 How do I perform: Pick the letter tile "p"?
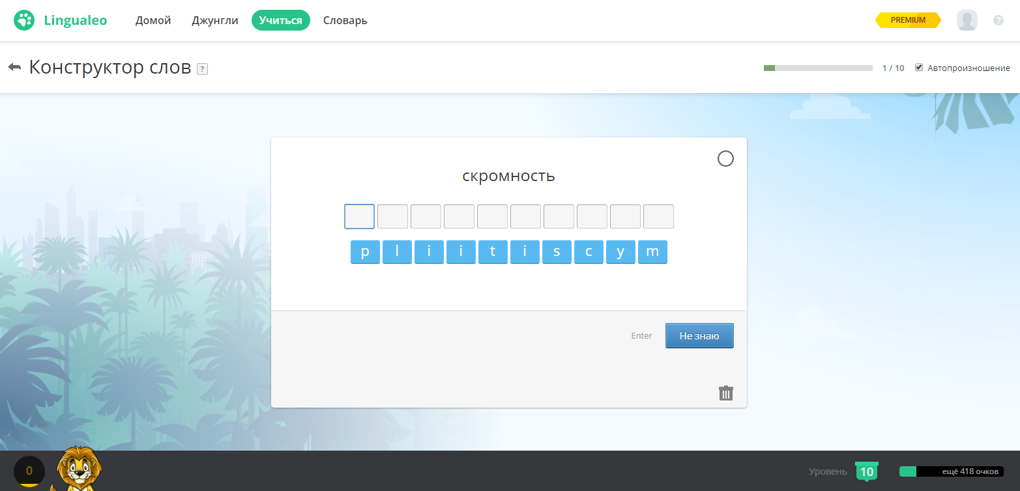point(365,252)
